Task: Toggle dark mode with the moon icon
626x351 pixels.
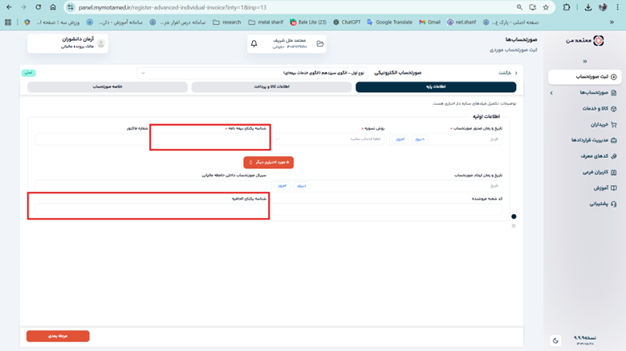Action: coord(555,341)
